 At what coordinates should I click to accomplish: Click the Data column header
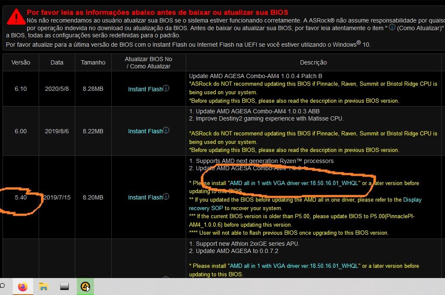[57, 62]
